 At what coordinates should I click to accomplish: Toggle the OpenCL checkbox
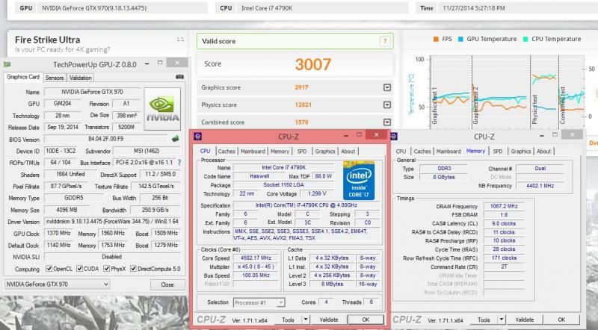coord(49,269)
